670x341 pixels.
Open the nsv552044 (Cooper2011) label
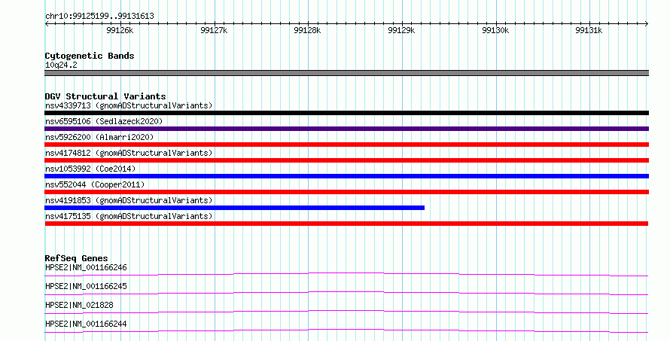click(x=95, y=184)
